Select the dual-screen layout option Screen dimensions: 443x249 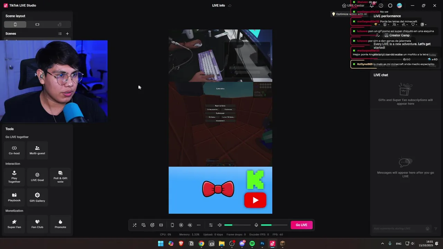tap(60, 25)
